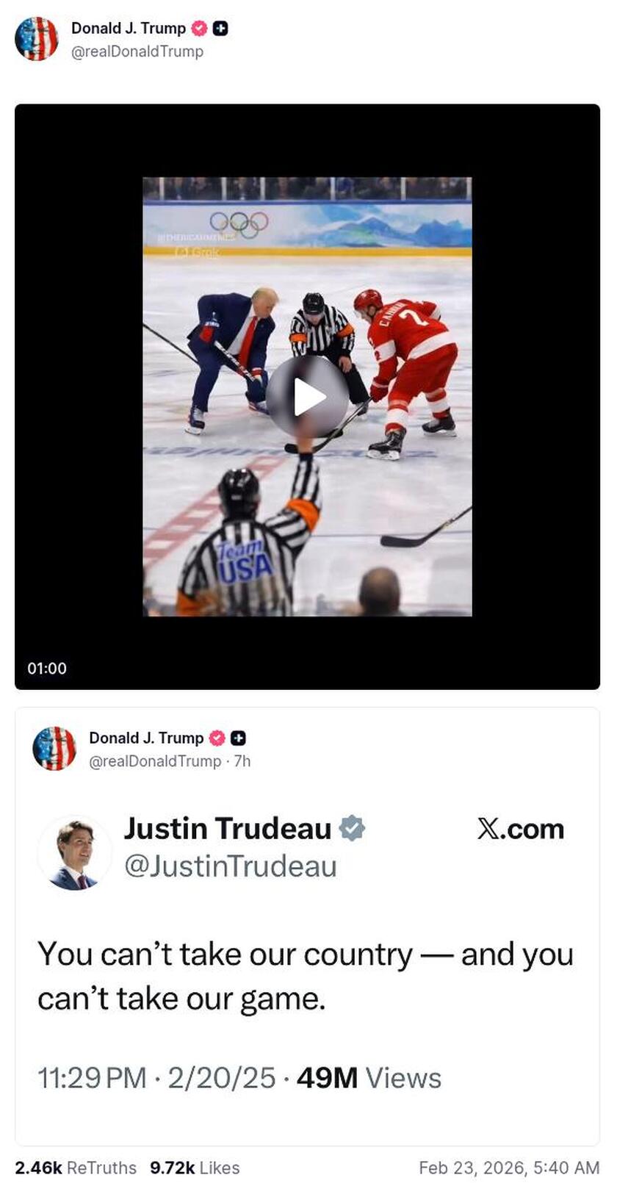View the 2.46k ReTruths list
Image resolution: width=617 pixels, height=1197 pixels.
(x=76, y=1168)
